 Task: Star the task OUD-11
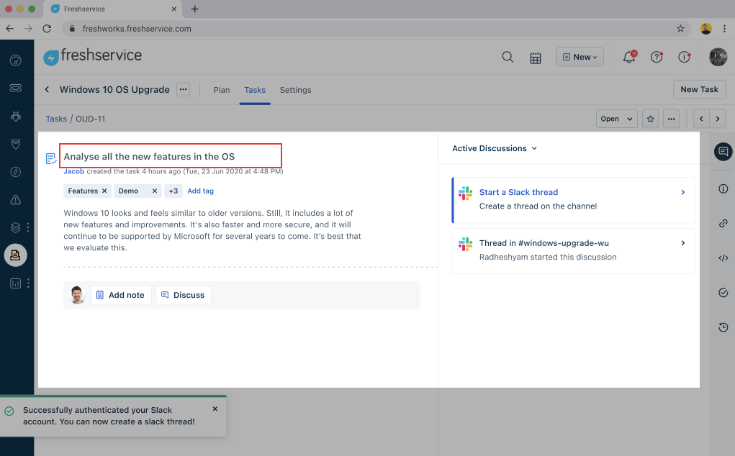(650, 119)
